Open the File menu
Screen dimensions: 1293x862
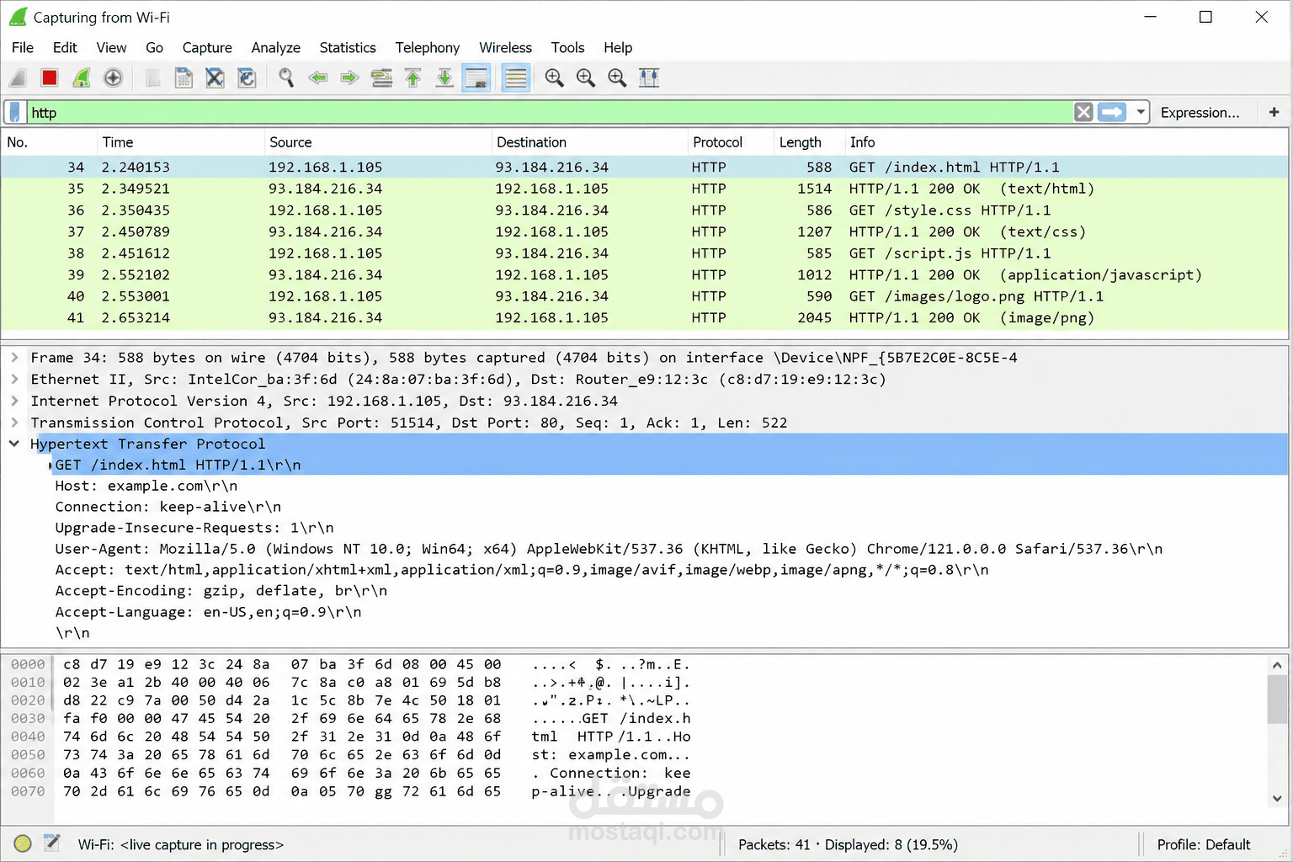pos(23,48)
